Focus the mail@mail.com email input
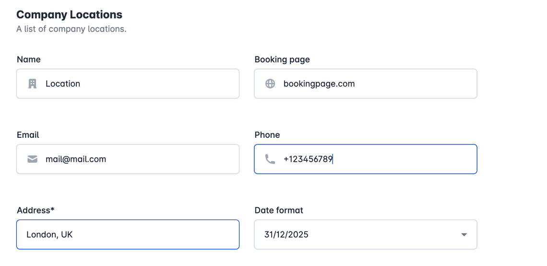547x266 pixels. 128,159
